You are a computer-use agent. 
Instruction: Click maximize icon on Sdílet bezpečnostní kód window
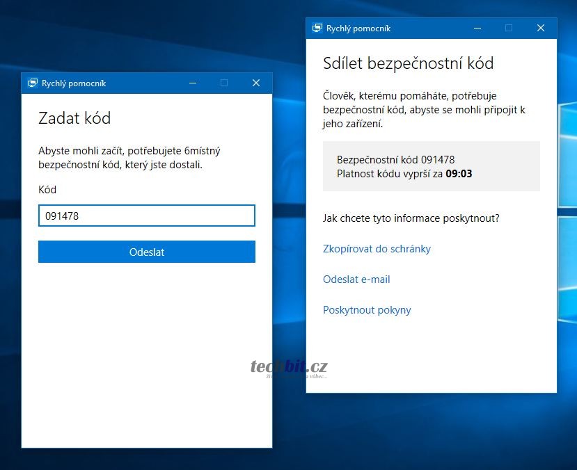tap(509, 29)
